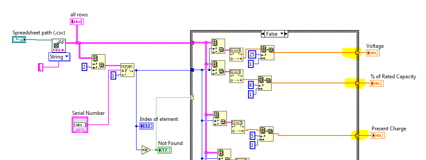Select the all rows string array indicator

(x=77, y=22)
